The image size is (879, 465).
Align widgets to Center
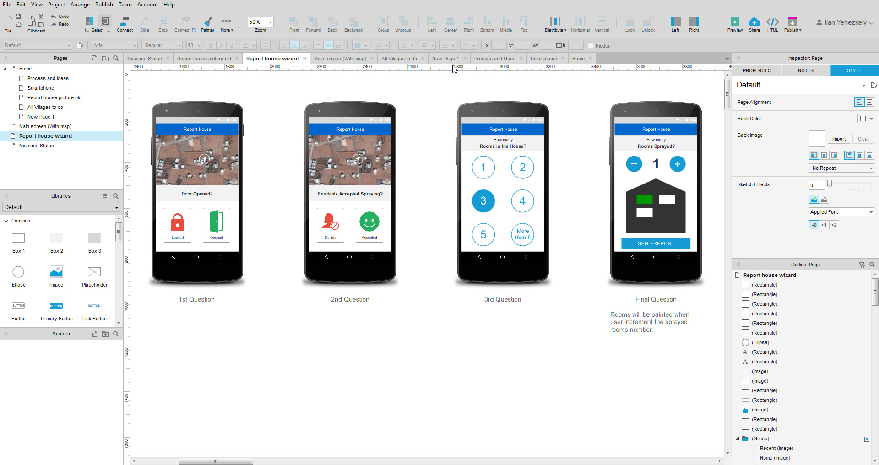click(x=450, y=24)
